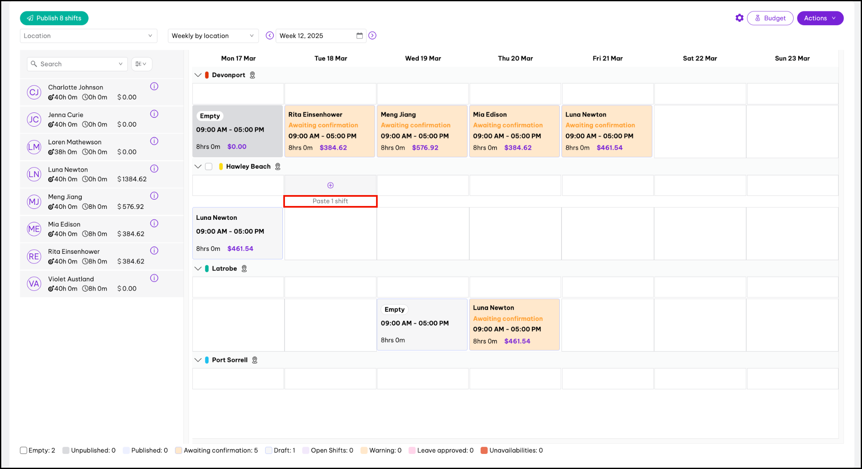Collapse the Latrobe location section
This screenshot has height=469, width=862.
click(x=198, y=268)
